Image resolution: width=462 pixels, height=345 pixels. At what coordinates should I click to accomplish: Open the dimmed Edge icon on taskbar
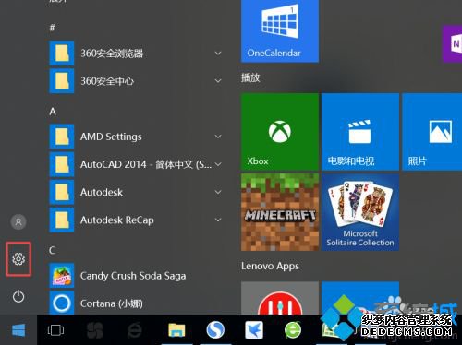pyautogui.click(x=135, y=330)
